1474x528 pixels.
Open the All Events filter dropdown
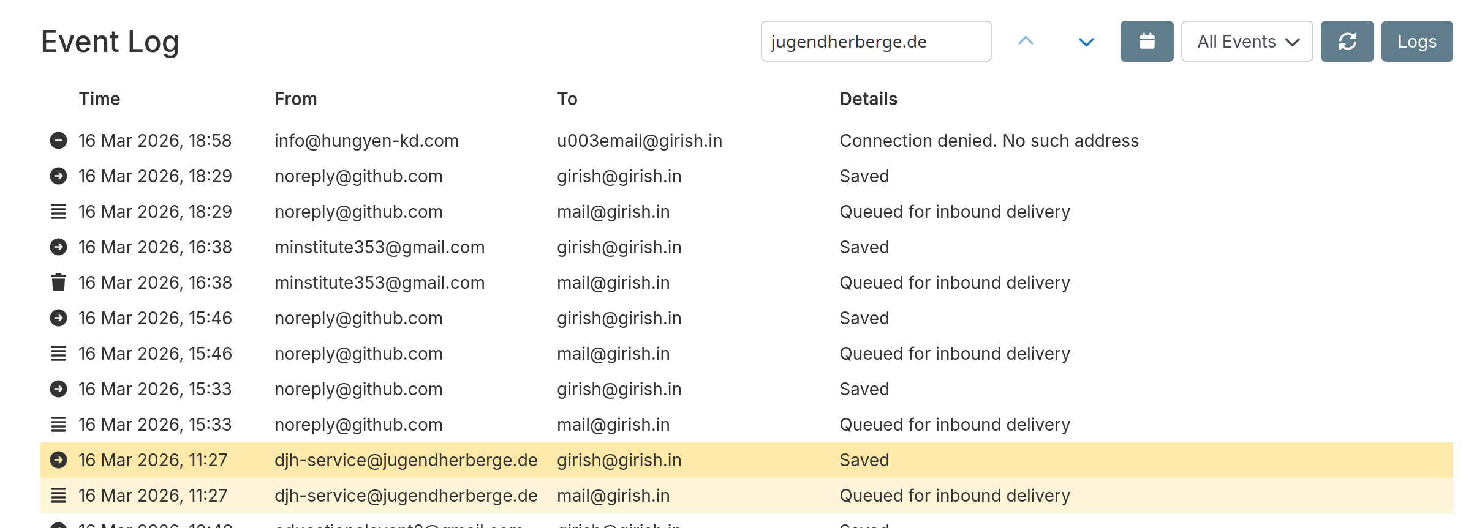(x=1247, y=42)
